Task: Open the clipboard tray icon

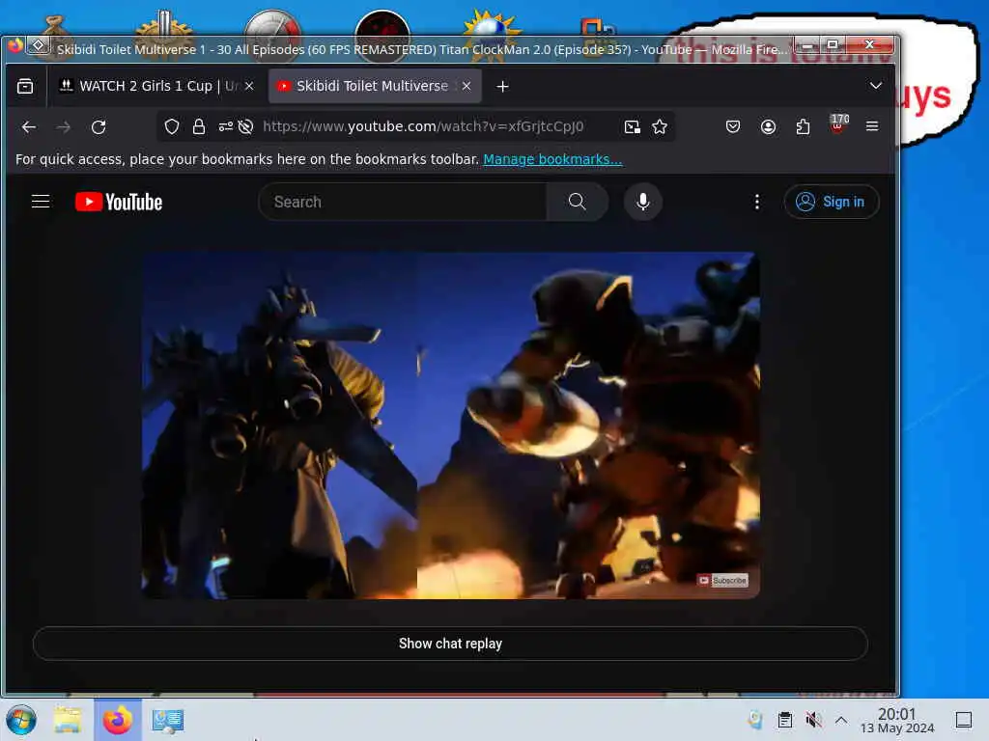Action: (x=784, y=720)
